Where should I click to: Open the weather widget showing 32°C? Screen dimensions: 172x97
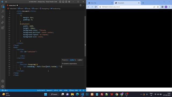click(x=6, y=94)
